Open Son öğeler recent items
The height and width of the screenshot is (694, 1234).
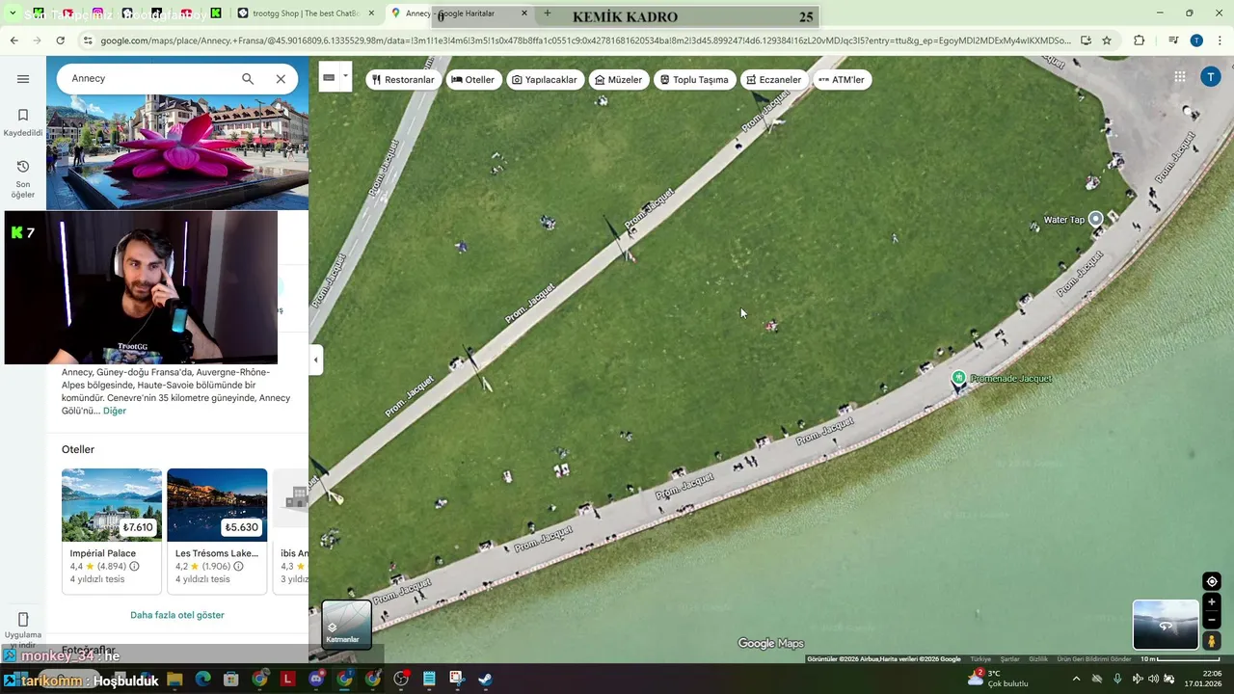[23, 179]
